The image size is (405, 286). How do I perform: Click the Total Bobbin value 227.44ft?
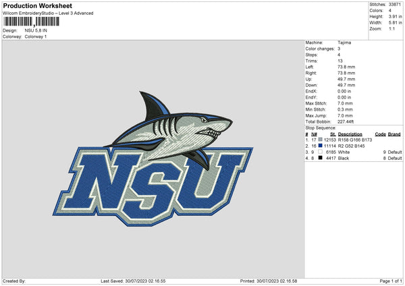click(x=346, y=121)
